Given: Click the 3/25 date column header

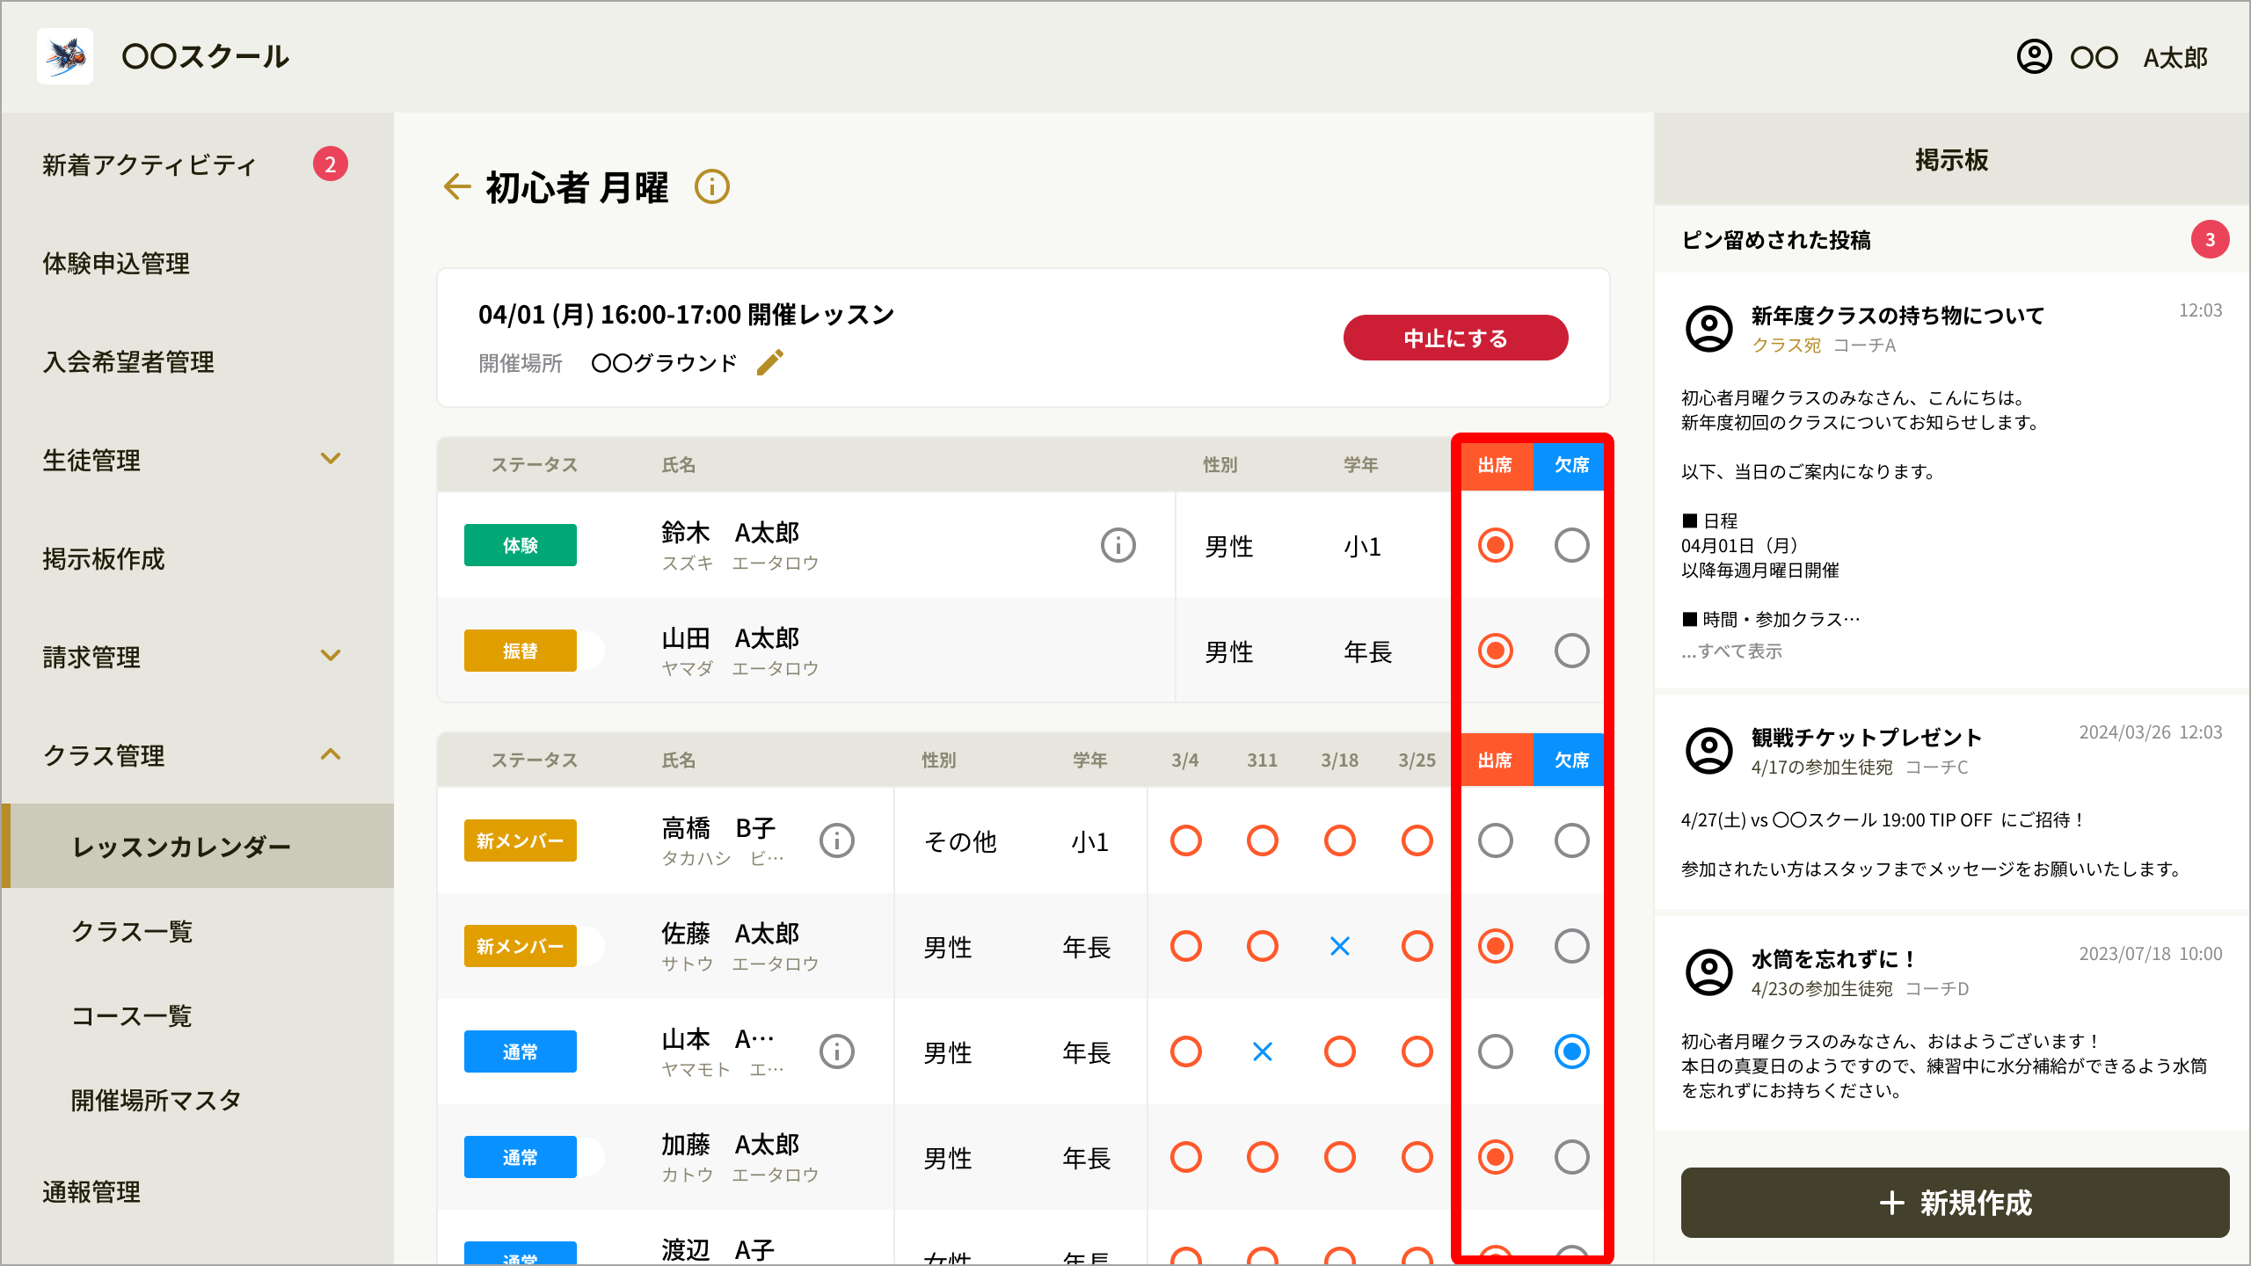Looking at the screenshot, I should tap(1417, 760).
